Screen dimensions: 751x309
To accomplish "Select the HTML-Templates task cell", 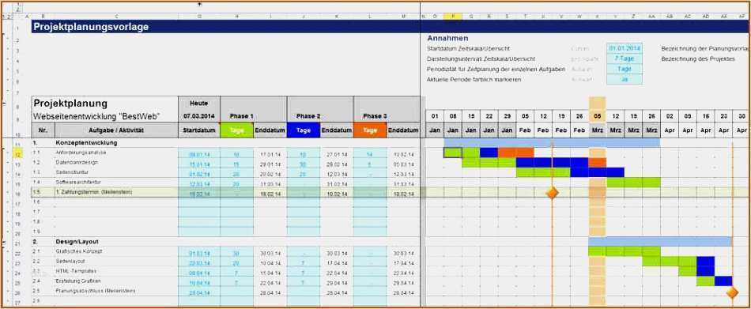I will click(x=116, y=271).
